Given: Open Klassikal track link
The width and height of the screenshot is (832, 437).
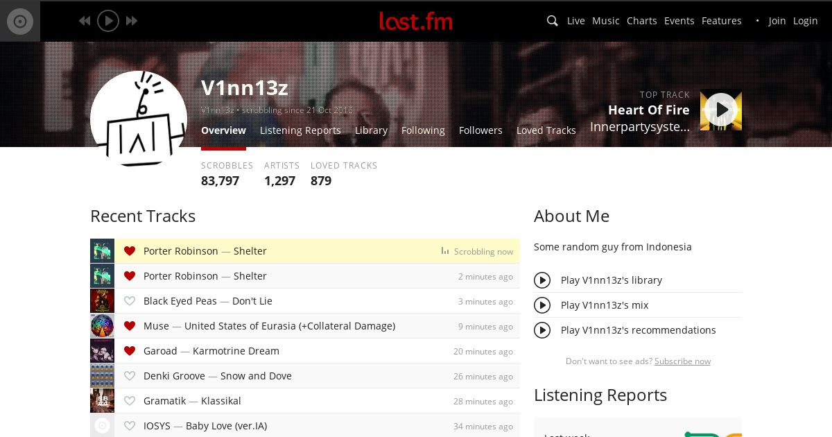Looking at the screenshot, I should pos(221,401).
